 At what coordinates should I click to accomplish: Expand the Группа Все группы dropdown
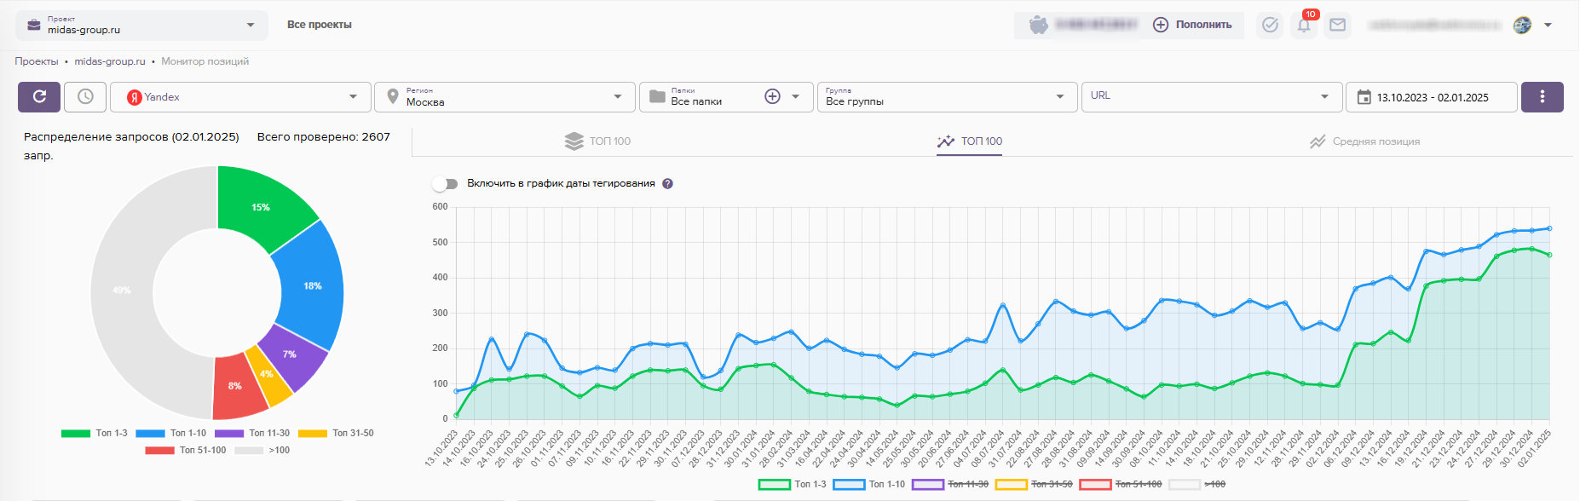point(944,97)
